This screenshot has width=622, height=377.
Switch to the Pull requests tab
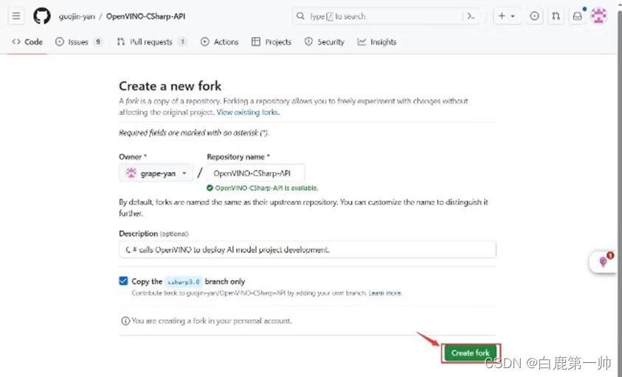(151, 42)
